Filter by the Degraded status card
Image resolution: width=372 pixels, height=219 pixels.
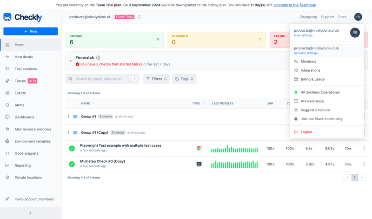[217, 40]
